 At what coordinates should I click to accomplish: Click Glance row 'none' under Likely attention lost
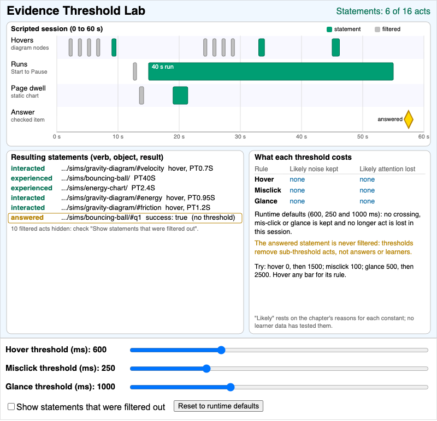point(367,201)
